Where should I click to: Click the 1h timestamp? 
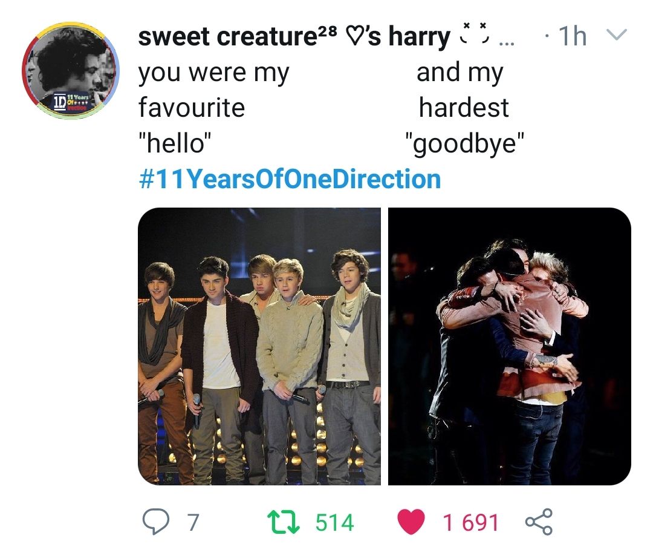573,36
